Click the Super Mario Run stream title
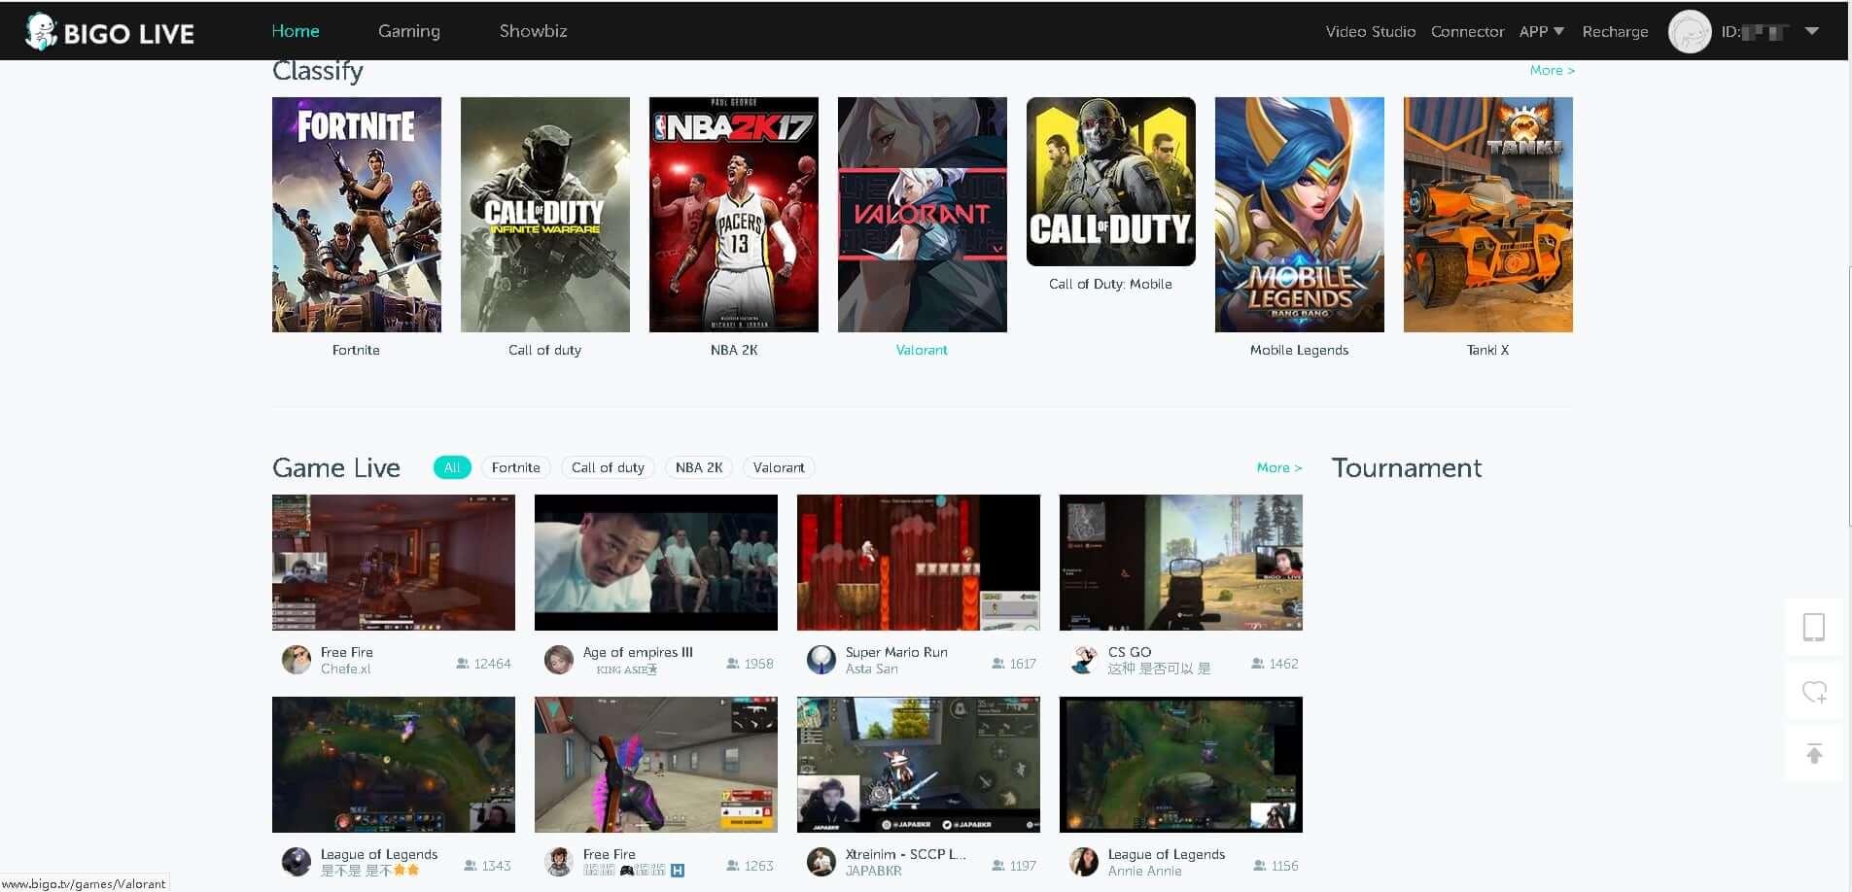 [896, 652]
